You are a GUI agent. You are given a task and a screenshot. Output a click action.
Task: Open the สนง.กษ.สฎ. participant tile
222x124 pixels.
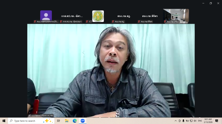point(124,16)
